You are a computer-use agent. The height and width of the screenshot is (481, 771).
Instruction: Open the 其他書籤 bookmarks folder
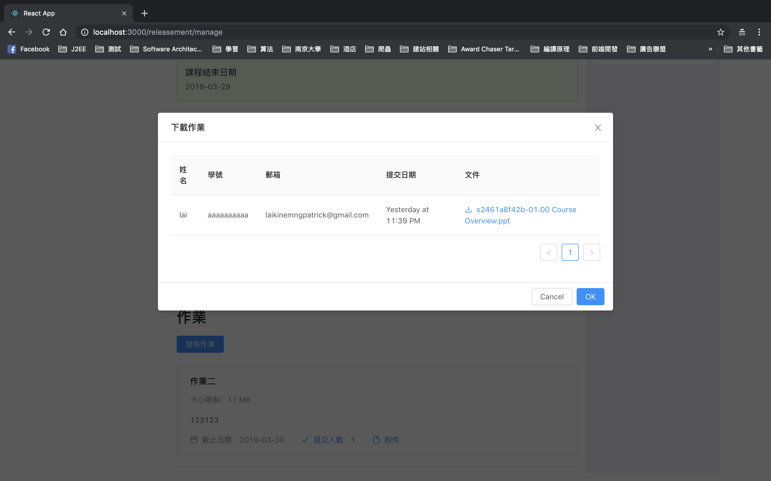pos(743,49)
